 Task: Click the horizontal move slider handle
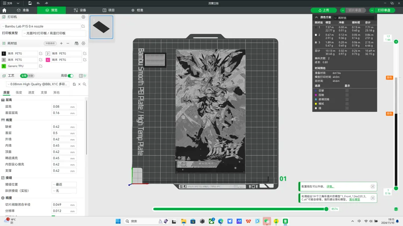pyautogui.click(x=326, y=209)
